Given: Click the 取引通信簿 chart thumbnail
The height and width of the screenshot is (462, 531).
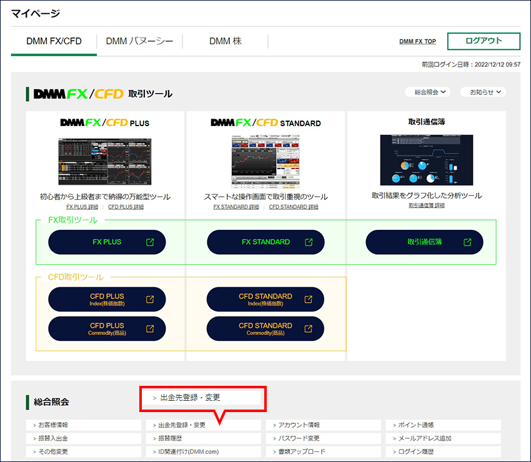Looking at the screenshot, I should [427, 160].
